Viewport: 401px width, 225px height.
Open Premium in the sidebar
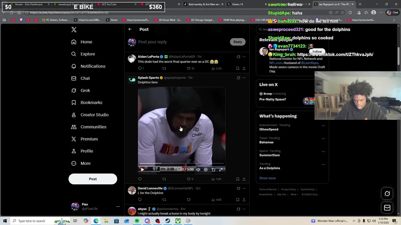click(x=85, y=139)
